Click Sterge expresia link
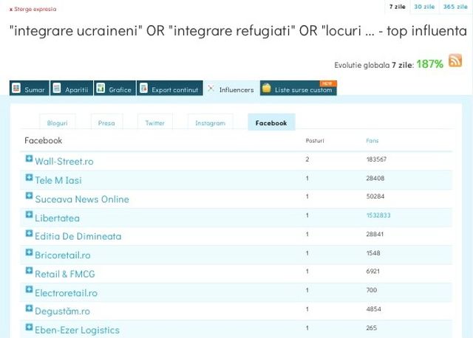 (x=33, y=9)
